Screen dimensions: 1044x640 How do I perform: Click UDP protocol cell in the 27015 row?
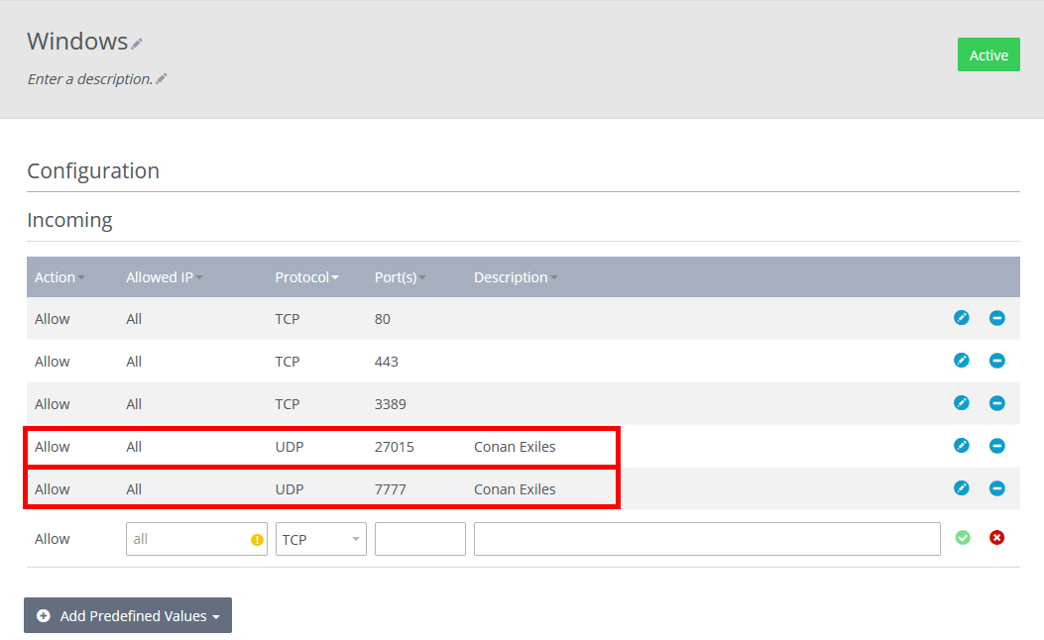pyautogui.click(x=290, y=447)
